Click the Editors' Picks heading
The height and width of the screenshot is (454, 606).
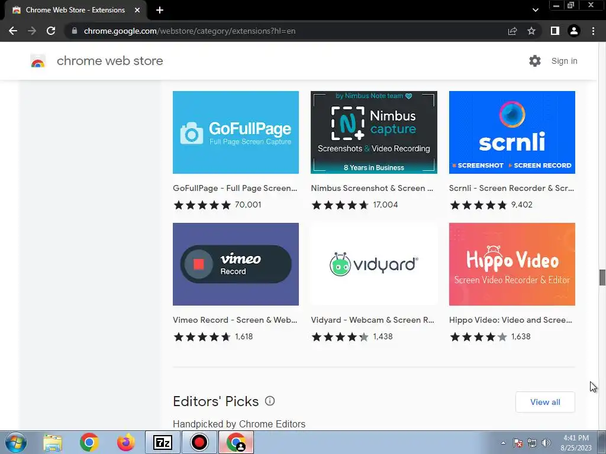(x=215, y=401)
